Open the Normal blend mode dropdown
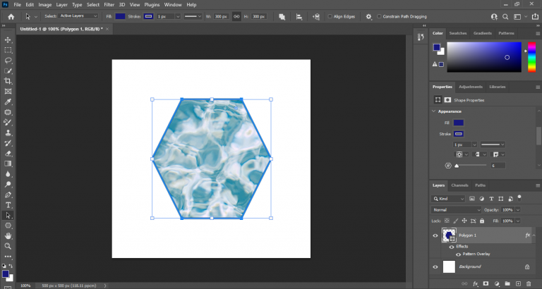This screenshot has width=542, height=289. [x=457, y=210]
